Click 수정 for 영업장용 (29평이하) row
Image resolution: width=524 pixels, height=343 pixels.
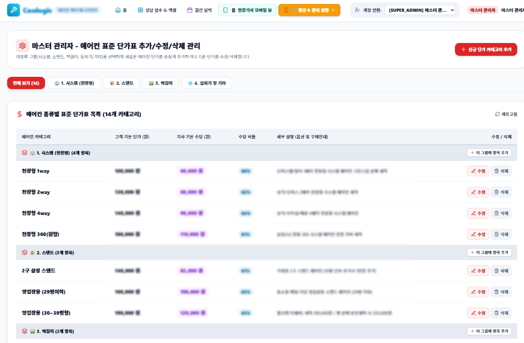(x=478, y=292)
